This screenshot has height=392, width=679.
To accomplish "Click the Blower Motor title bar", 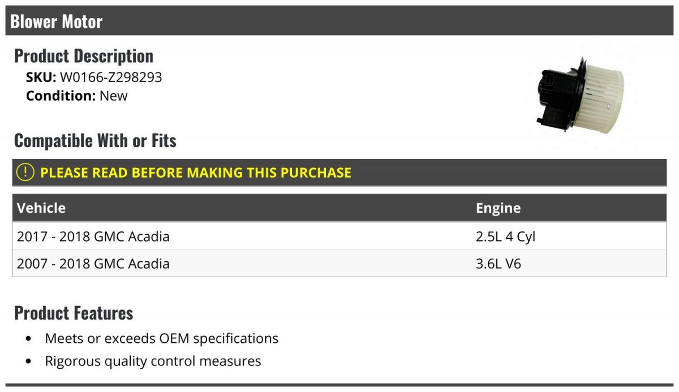I will 339,21.
